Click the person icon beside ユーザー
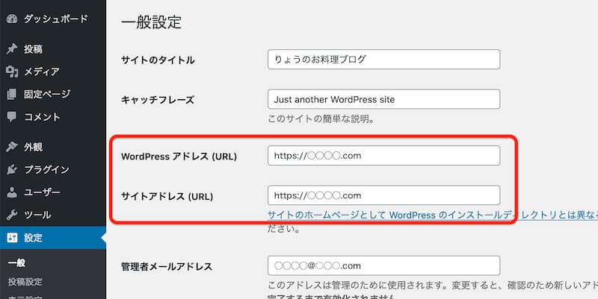This screenshot has width=598, height=299. pyautogui.click(x=12, y=192)
